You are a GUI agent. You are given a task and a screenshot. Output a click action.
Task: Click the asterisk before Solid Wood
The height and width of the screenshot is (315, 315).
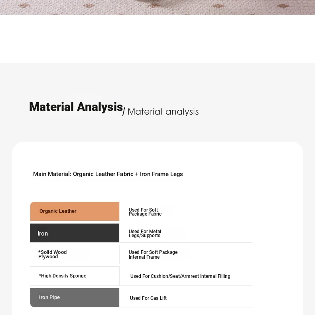tap(39, 252)
